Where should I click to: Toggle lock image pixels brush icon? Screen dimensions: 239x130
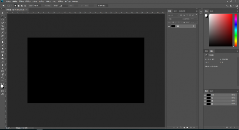point(176,22)
